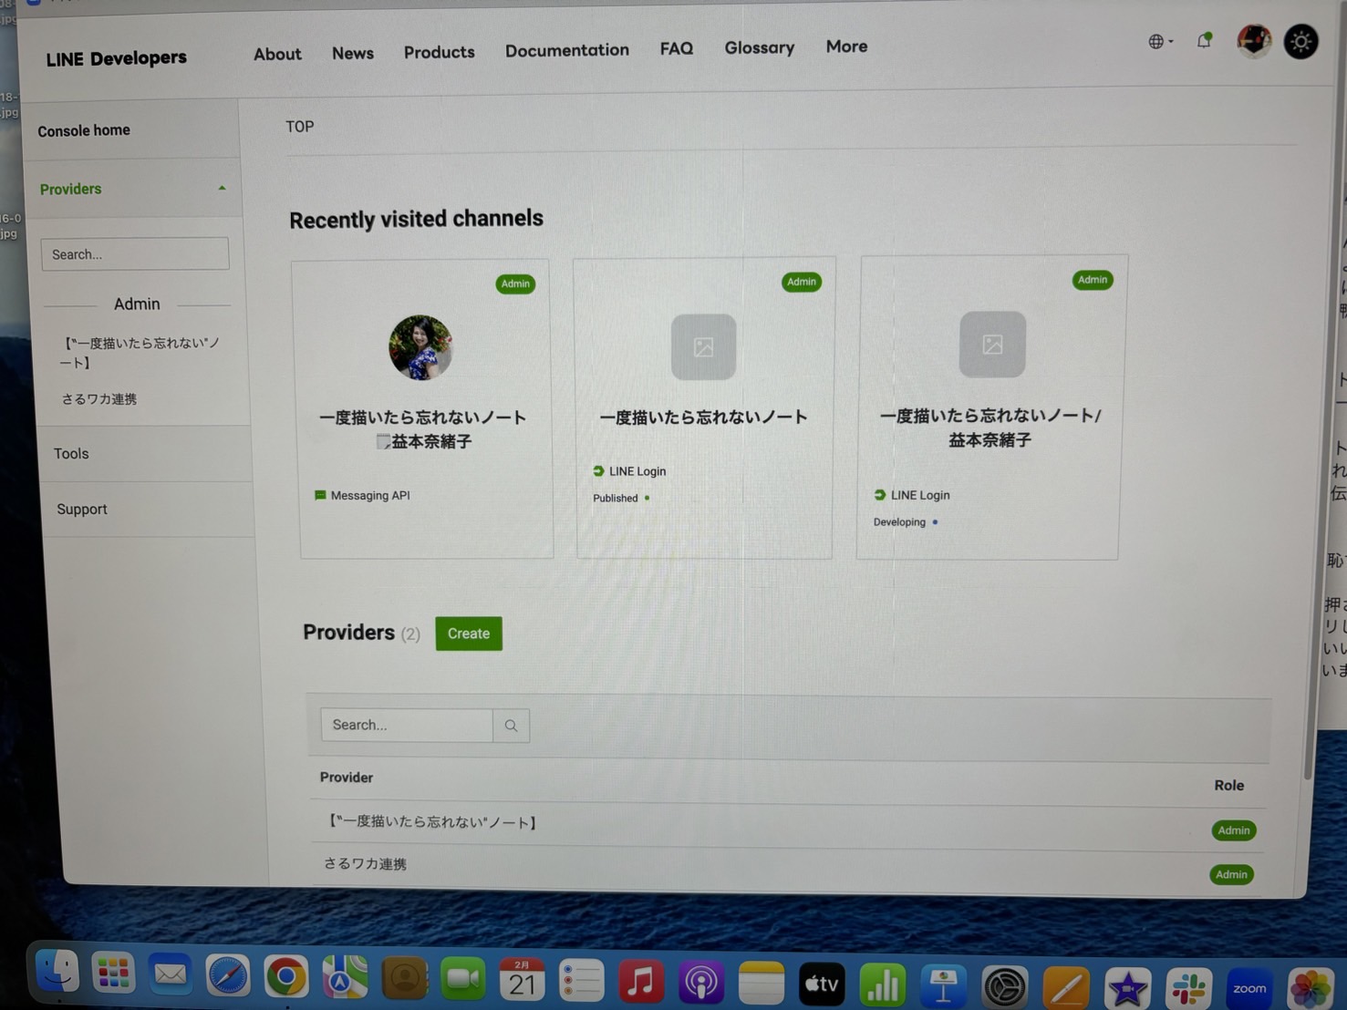Toggle the dark mode sun button

(x=1300, y=42)
